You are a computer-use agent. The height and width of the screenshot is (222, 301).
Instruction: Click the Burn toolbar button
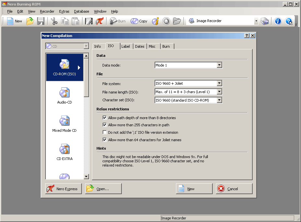[x=118, y=21]
